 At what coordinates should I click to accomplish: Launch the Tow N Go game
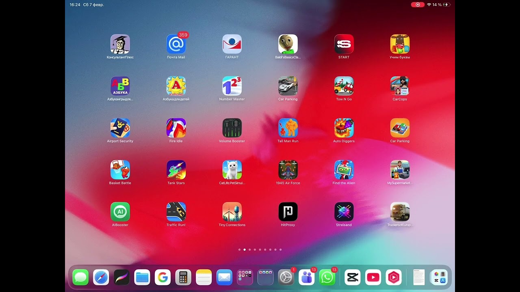click(x=344, y=86)
